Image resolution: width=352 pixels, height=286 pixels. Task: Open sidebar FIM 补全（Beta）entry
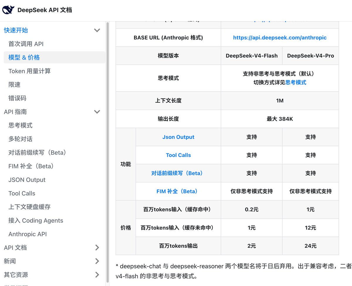[x=31, y=166]
